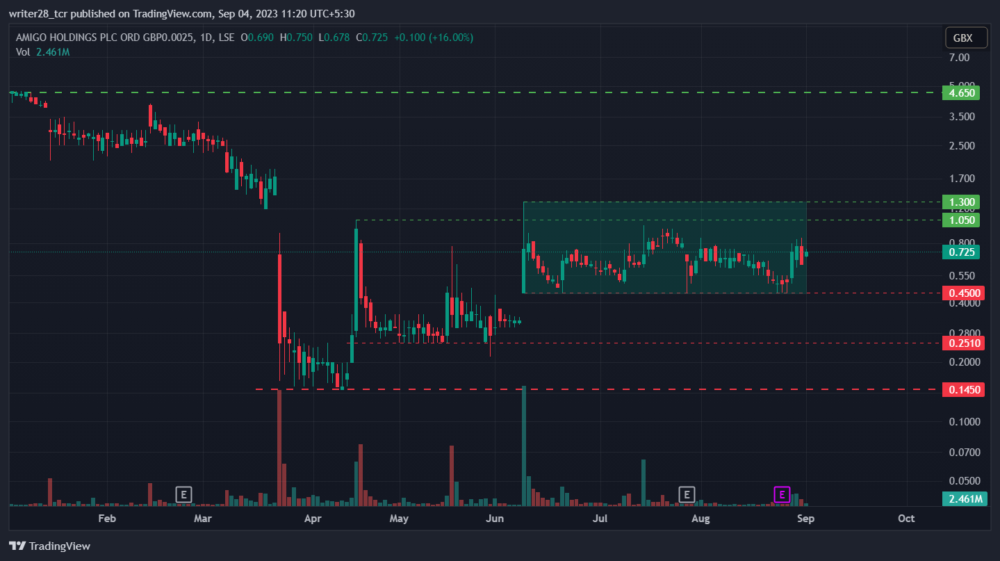Click the 0.725 current price label
This screenshot has width=1000, height=561.
[x=962, y=252]
